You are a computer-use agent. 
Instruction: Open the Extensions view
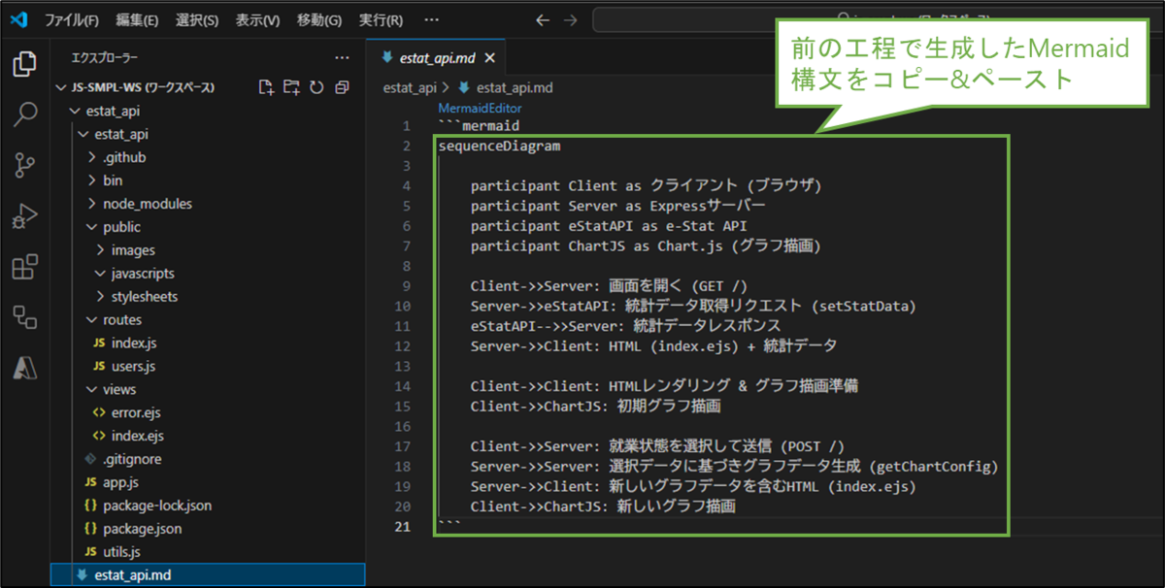[x=24, y=267]
